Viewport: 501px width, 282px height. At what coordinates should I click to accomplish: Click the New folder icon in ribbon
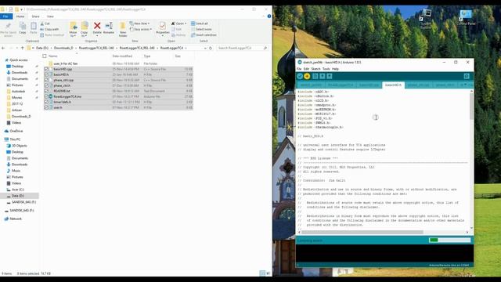click(x=123, y=29)
